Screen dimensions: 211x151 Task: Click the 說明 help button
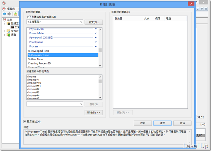point(143,123)
